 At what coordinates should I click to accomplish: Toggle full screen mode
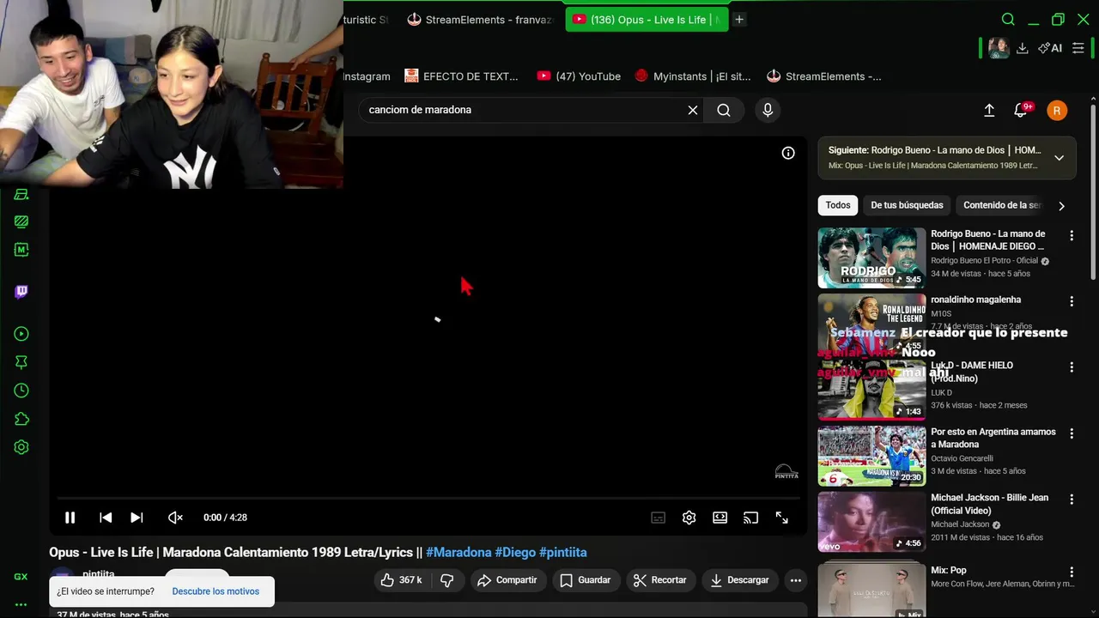pos(782,518)
